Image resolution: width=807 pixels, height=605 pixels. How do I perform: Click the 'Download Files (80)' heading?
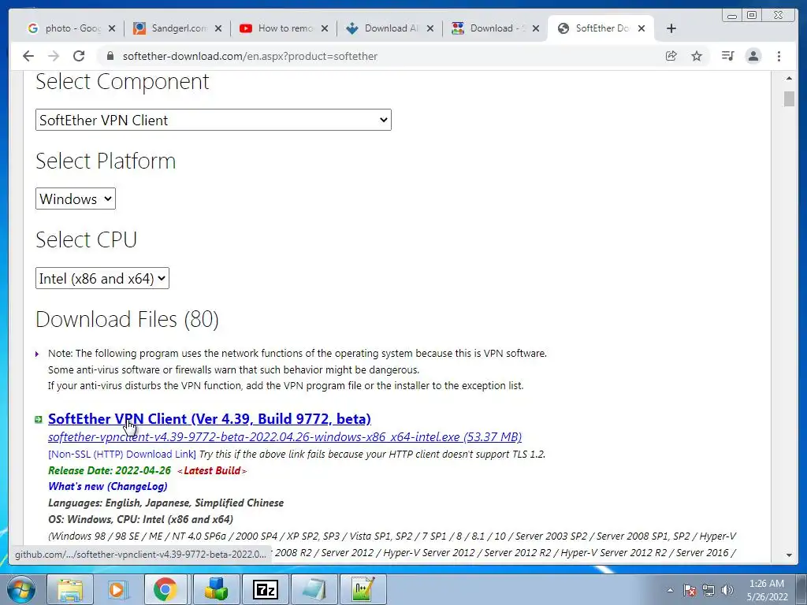[127, 319]
